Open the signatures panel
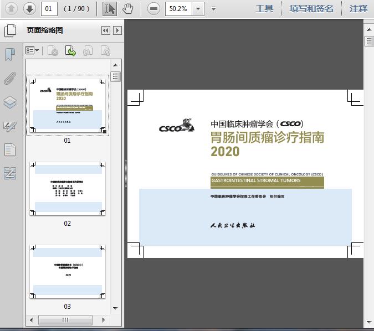 [x=10, y=126]
